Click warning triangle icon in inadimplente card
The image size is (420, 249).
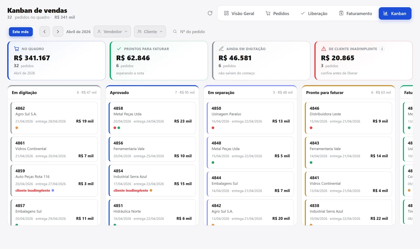[324, 49]
